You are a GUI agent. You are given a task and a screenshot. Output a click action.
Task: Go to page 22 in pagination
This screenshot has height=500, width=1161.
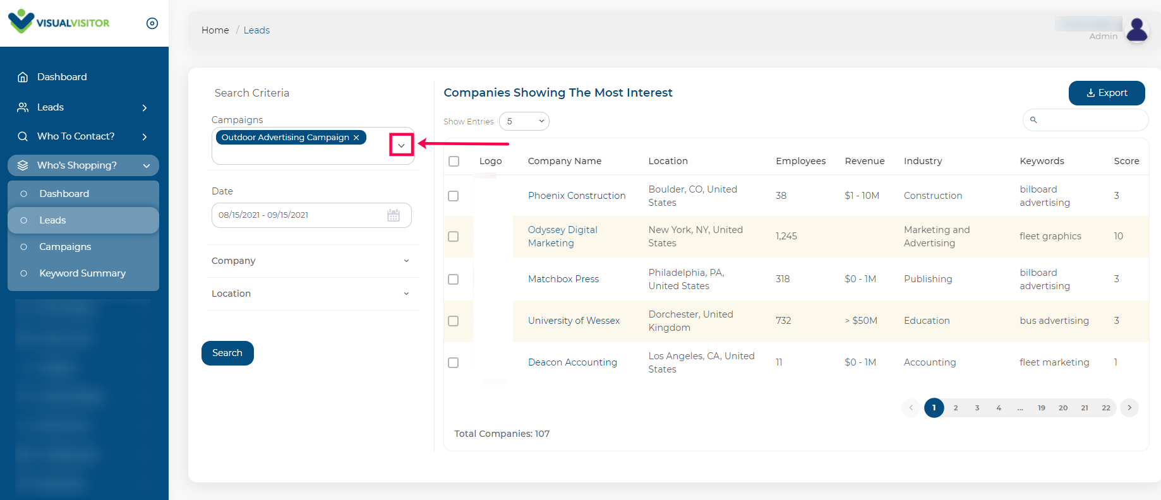[1106, 408]
